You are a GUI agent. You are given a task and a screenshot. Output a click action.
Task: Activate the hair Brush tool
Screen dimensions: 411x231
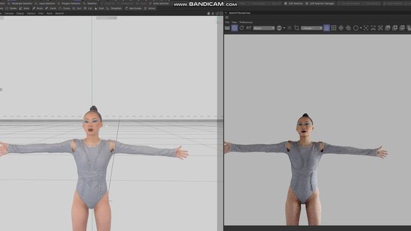(37, 8)
